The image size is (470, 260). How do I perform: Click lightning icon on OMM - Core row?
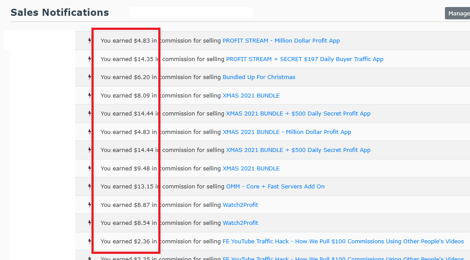point(90,186)
